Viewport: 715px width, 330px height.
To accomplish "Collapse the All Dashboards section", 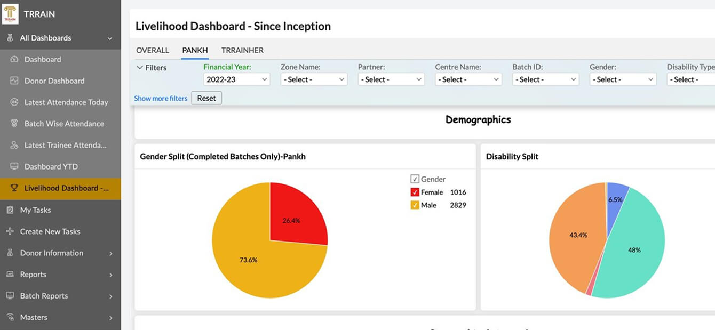I will click(110, 38).
